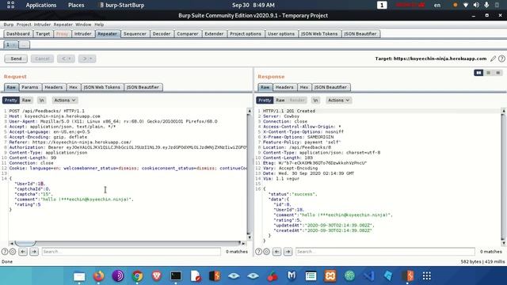507x285 pixels.
Task: Show all applications grid in the dock
Action: pos(427,276)
